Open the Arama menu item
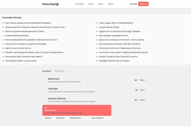The image size is (191, 126). click(101, 4)
